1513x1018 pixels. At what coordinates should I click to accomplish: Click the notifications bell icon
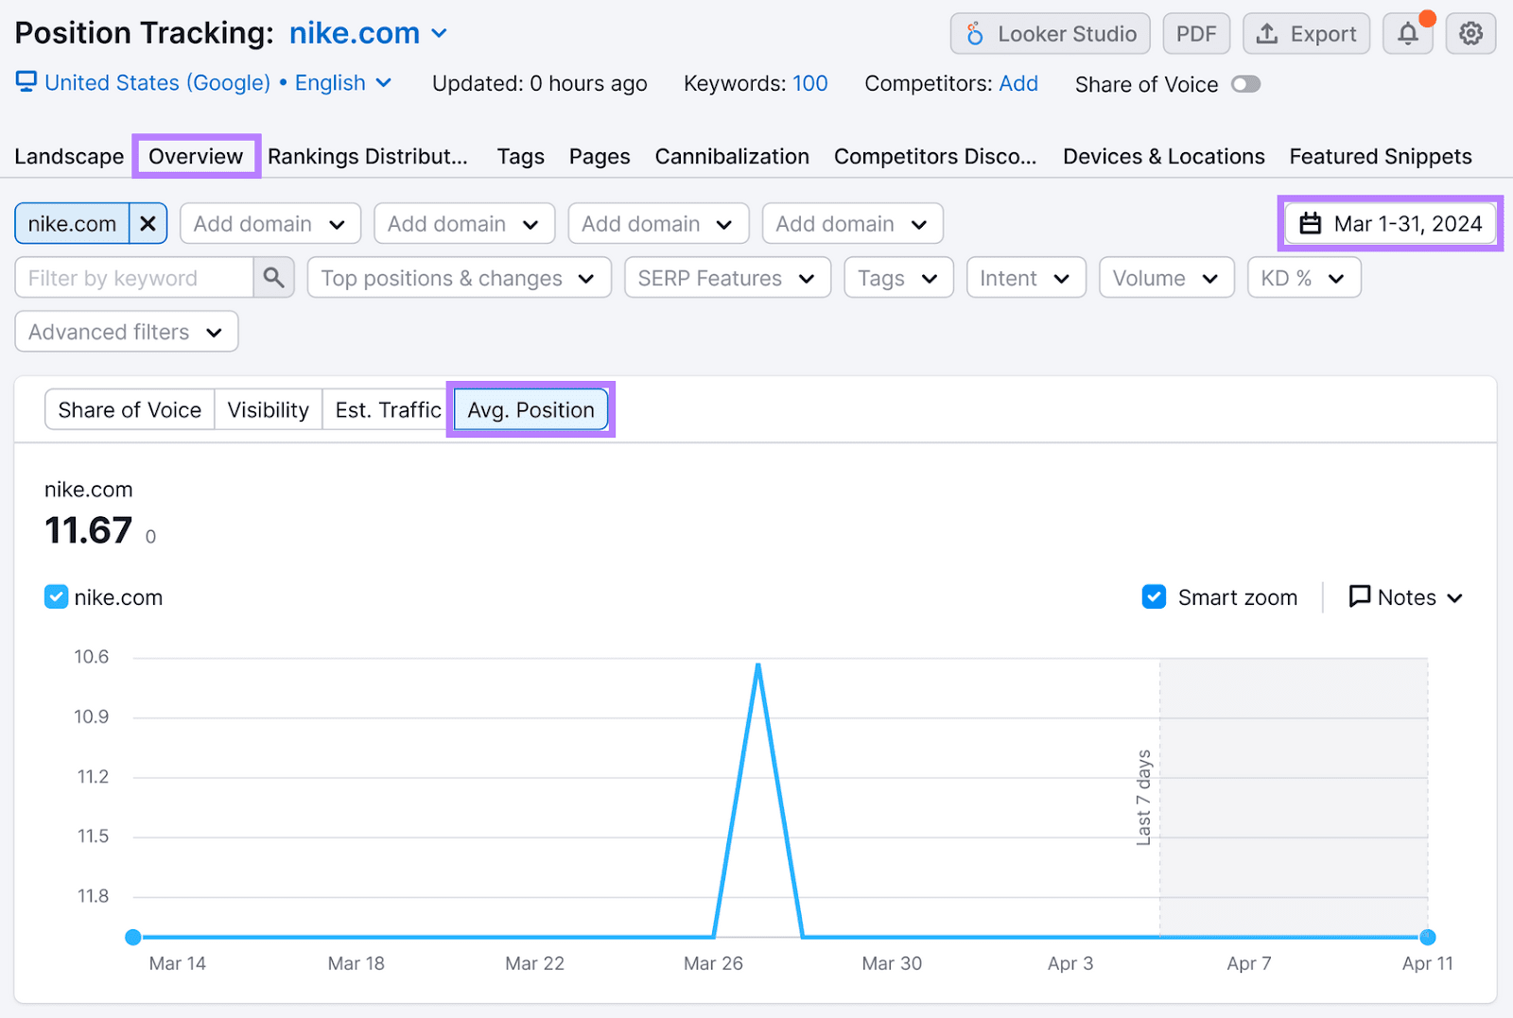(1408, 34)
